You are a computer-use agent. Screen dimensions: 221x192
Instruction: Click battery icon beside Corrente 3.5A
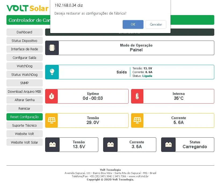(x=110, y=145)
